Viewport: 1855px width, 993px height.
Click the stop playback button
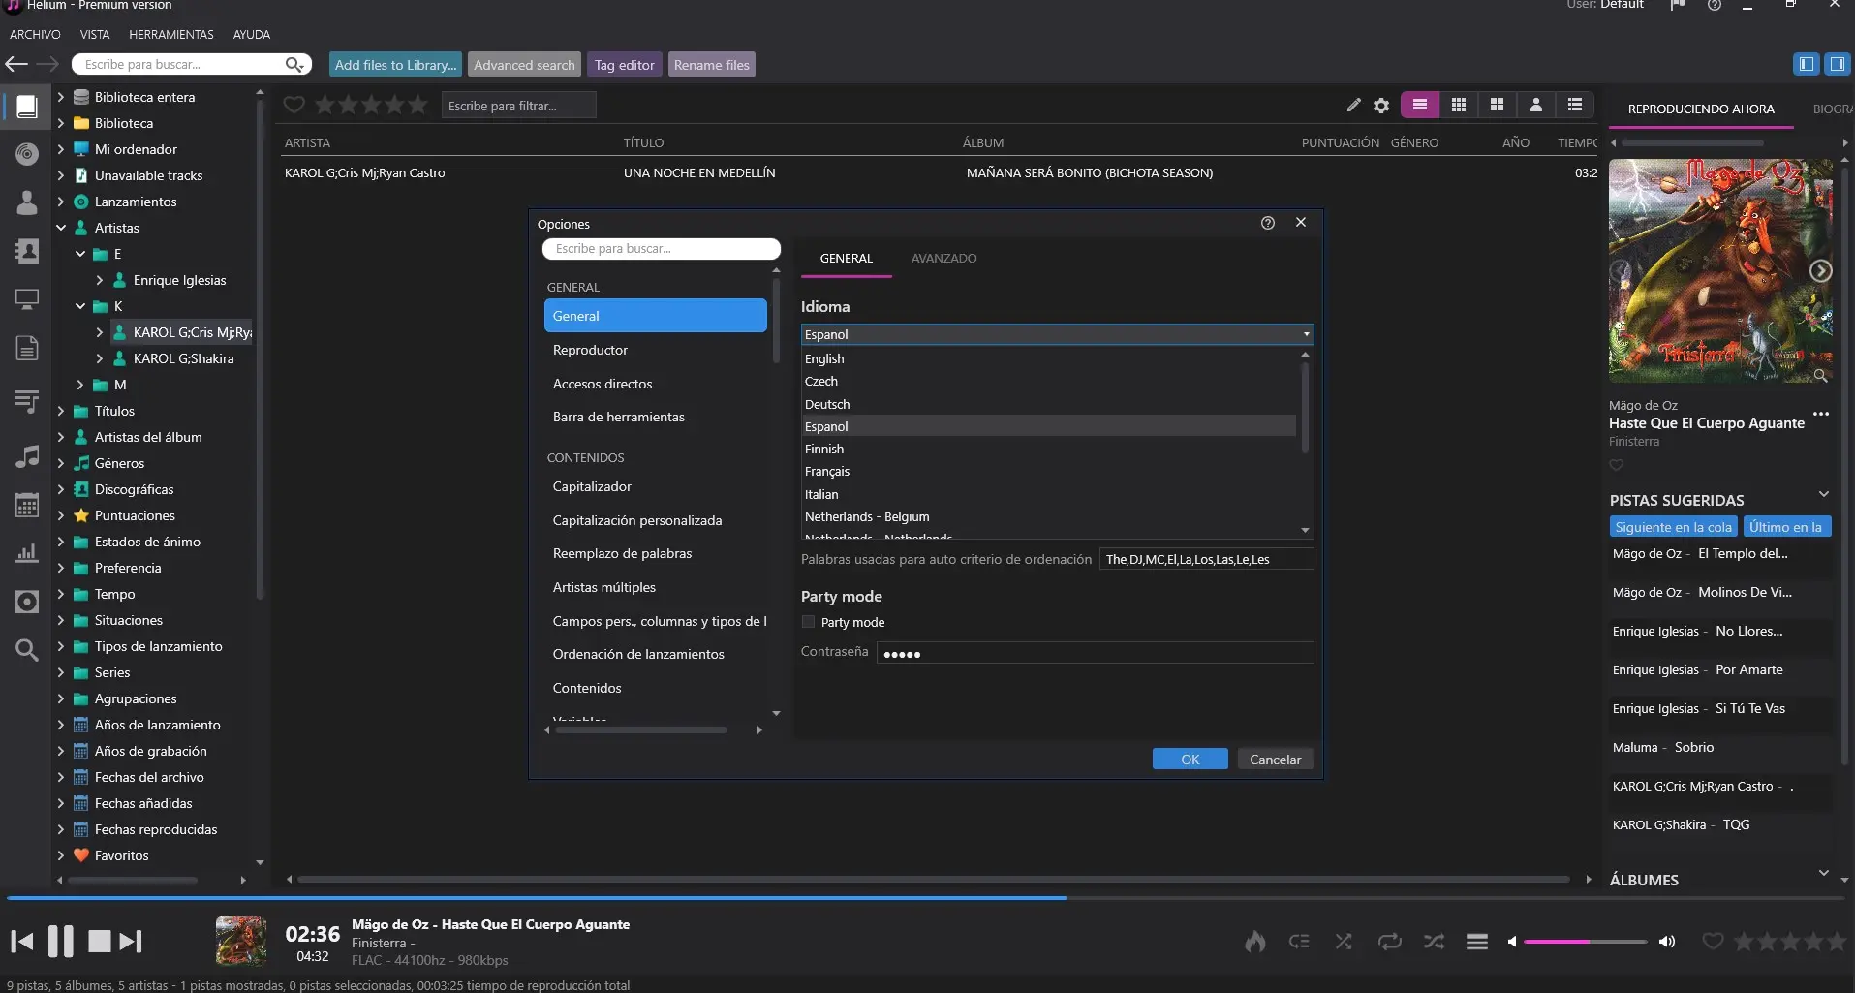(99, 941)
